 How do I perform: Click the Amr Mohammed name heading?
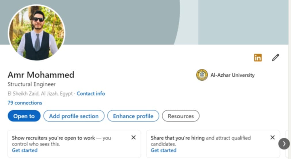pyautogui.click(x=41, y=75)
